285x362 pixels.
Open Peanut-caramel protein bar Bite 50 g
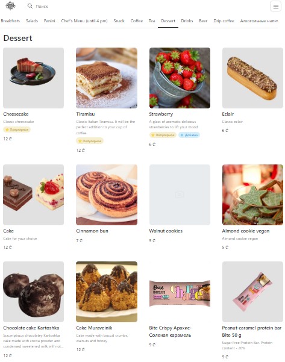pos(251,331)
